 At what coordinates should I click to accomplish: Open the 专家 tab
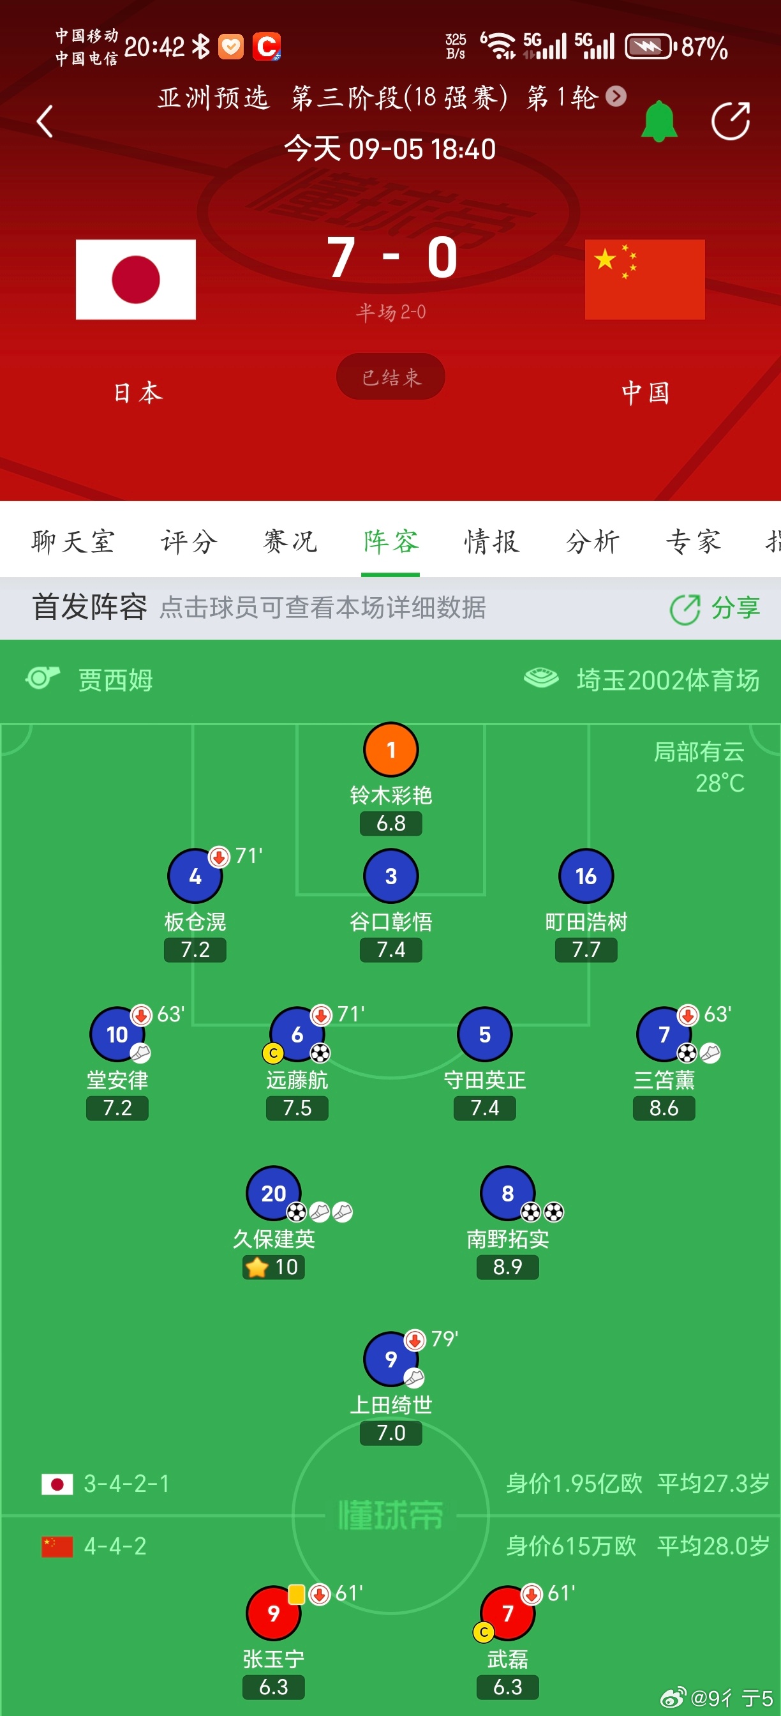[693, 541]
